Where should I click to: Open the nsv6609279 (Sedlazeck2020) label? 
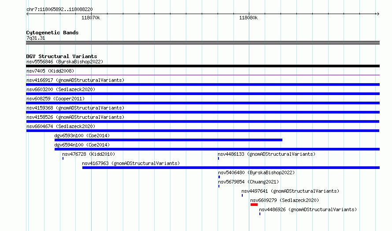tap(285, 200)
